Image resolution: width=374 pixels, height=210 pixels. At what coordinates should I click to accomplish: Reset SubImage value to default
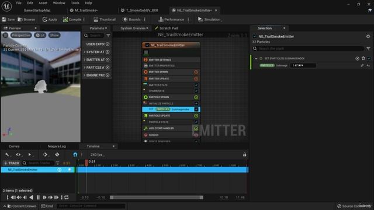tap(368, 65)
